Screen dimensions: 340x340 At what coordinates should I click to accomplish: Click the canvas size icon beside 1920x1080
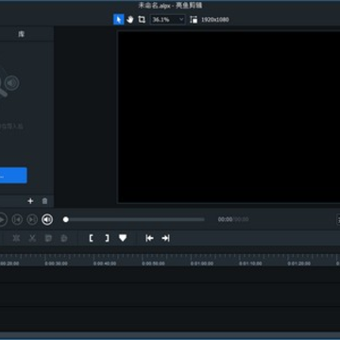194,20
